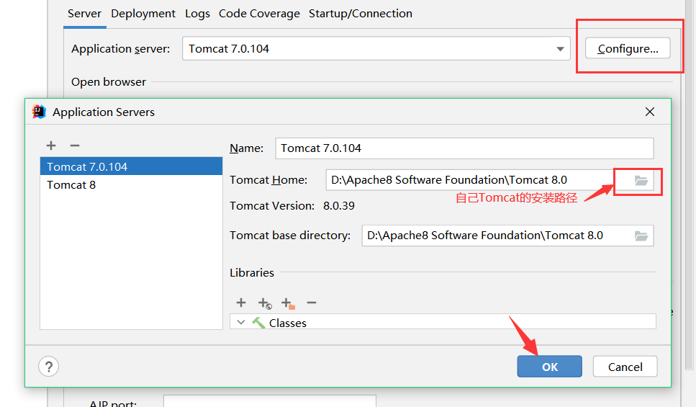Click the Tomcat Version value 8.0.39
696x407 pixels.
pyautogui.click(x=339, y=206)
